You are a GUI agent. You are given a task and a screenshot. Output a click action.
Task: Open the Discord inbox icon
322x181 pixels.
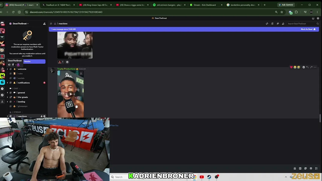[x=313, y=18]
